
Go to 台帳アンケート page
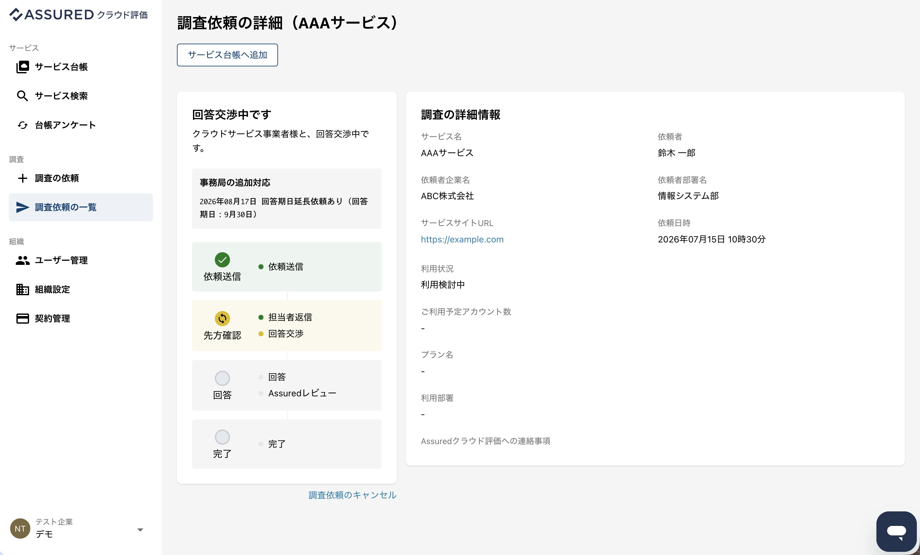tap(81, 125)
